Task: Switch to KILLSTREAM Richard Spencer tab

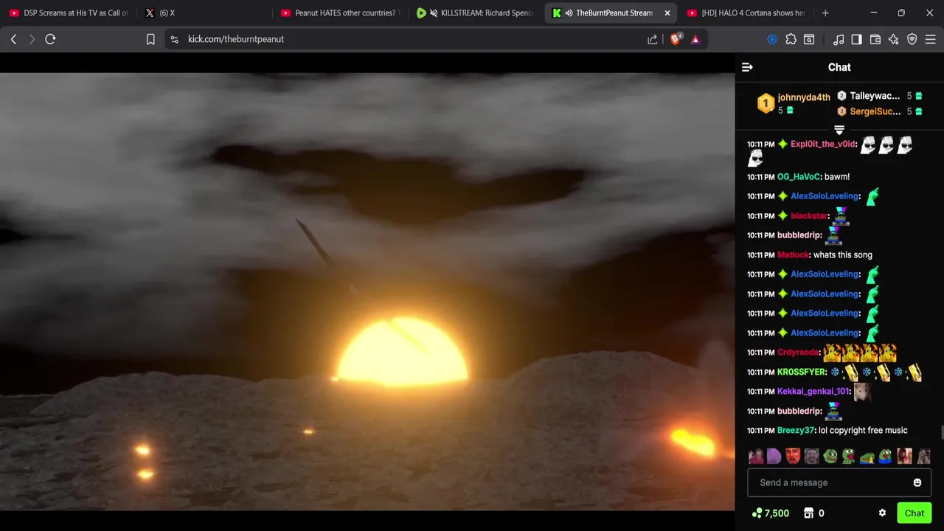Action: tap(476, 13)
